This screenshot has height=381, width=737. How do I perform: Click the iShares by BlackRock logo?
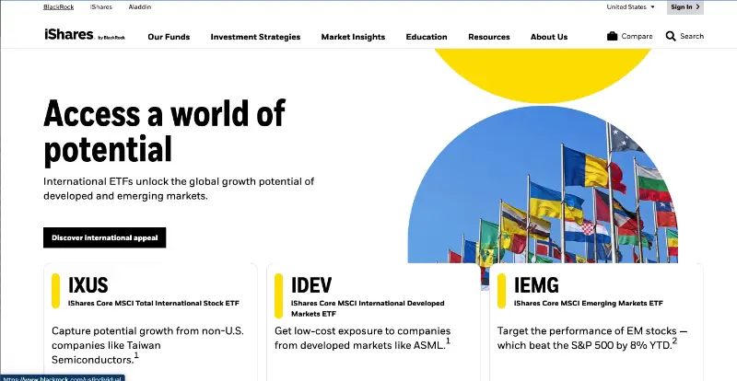(x=85, y=35)
